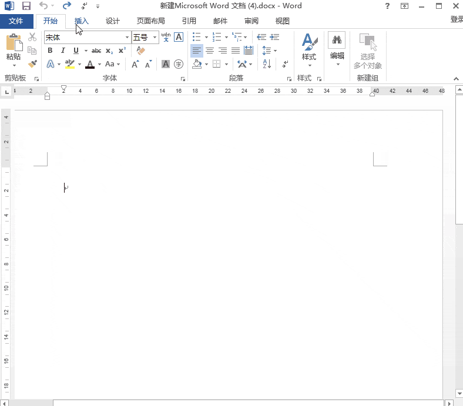Click the Cut scissors icon
The width and height of the screenshot is (463, 406).
pos(32,37)
